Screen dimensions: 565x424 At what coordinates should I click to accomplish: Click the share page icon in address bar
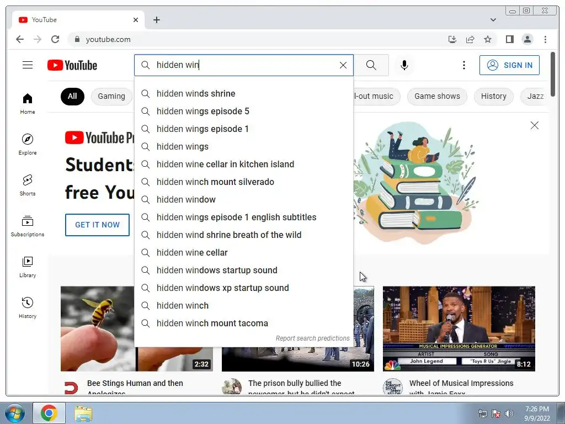[470, 39]
